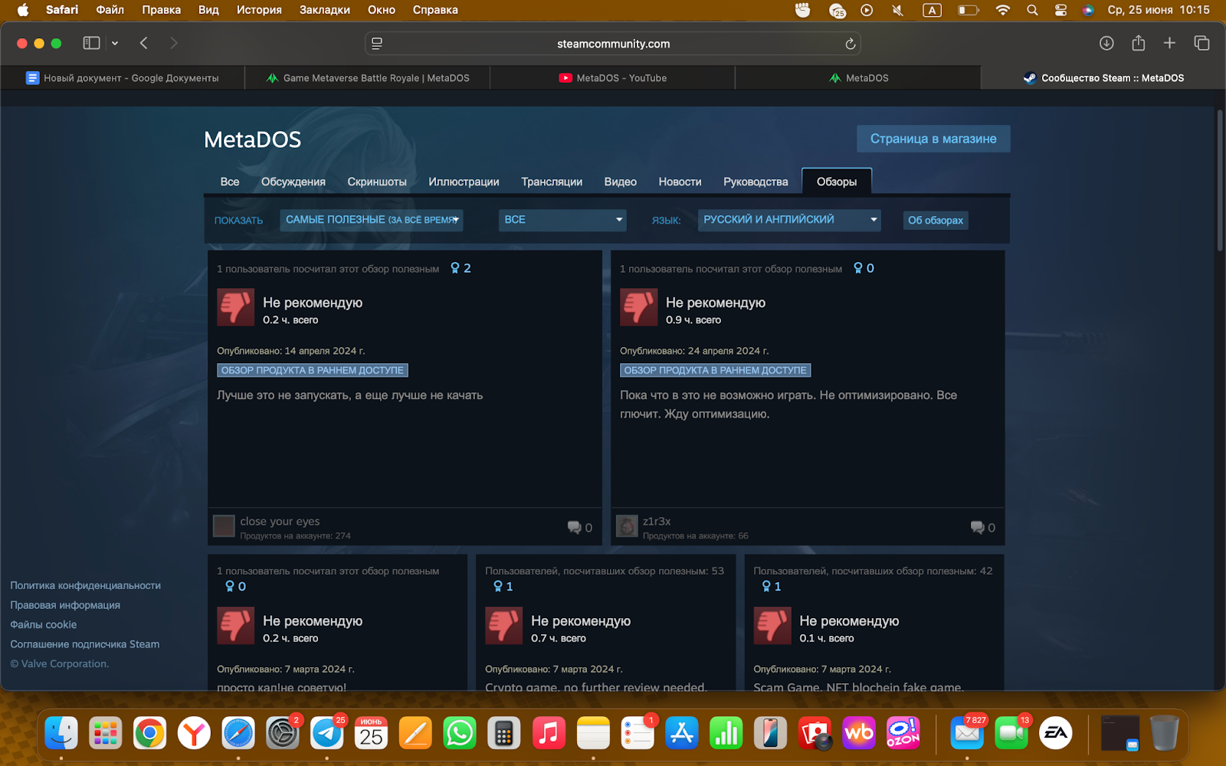Add a new tab with plus icon

1169,43
